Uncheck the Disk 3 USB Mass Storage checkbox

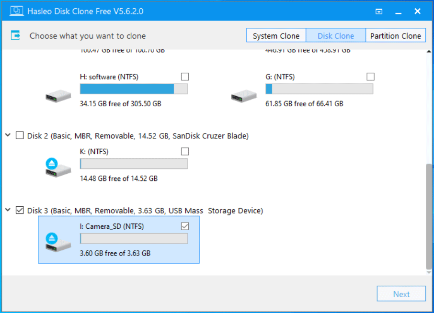click(x=20, y=210)
